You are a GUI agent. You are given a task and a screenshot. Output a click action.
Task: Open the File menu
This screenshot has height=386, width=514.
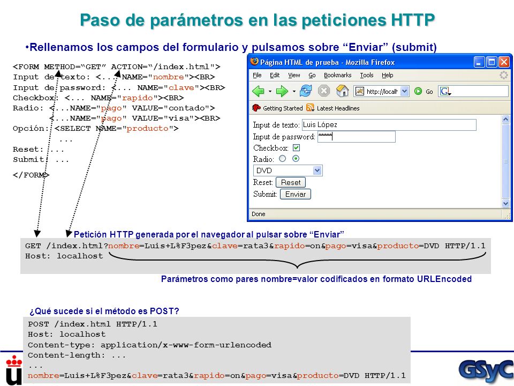coord(257,75)
